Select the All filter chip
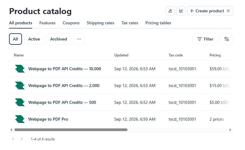The width and height of the screenshot is (245, 150). click(15, 39)
